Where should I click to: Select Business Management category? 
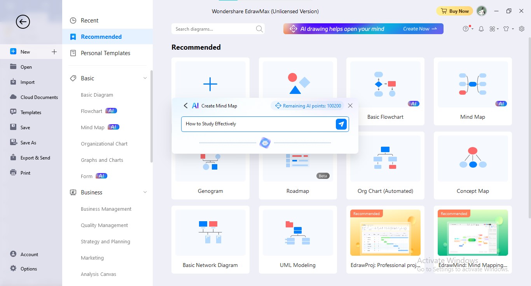(106, 209)
